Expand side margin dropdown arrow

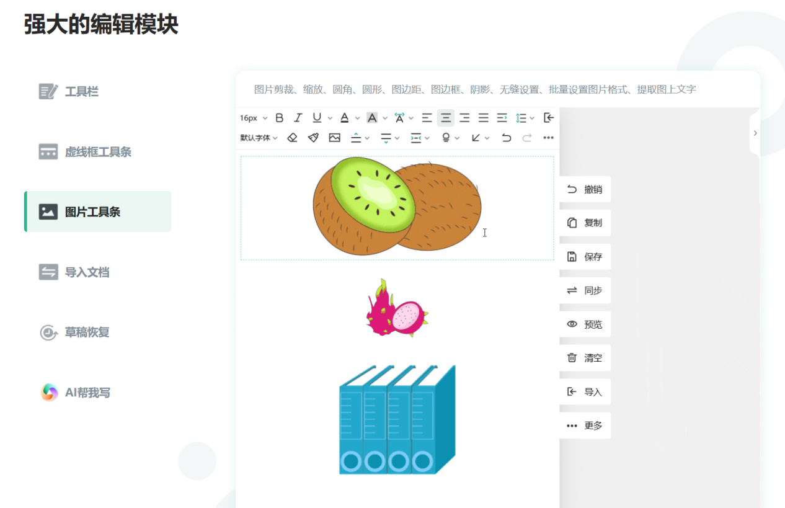[428, 138]
